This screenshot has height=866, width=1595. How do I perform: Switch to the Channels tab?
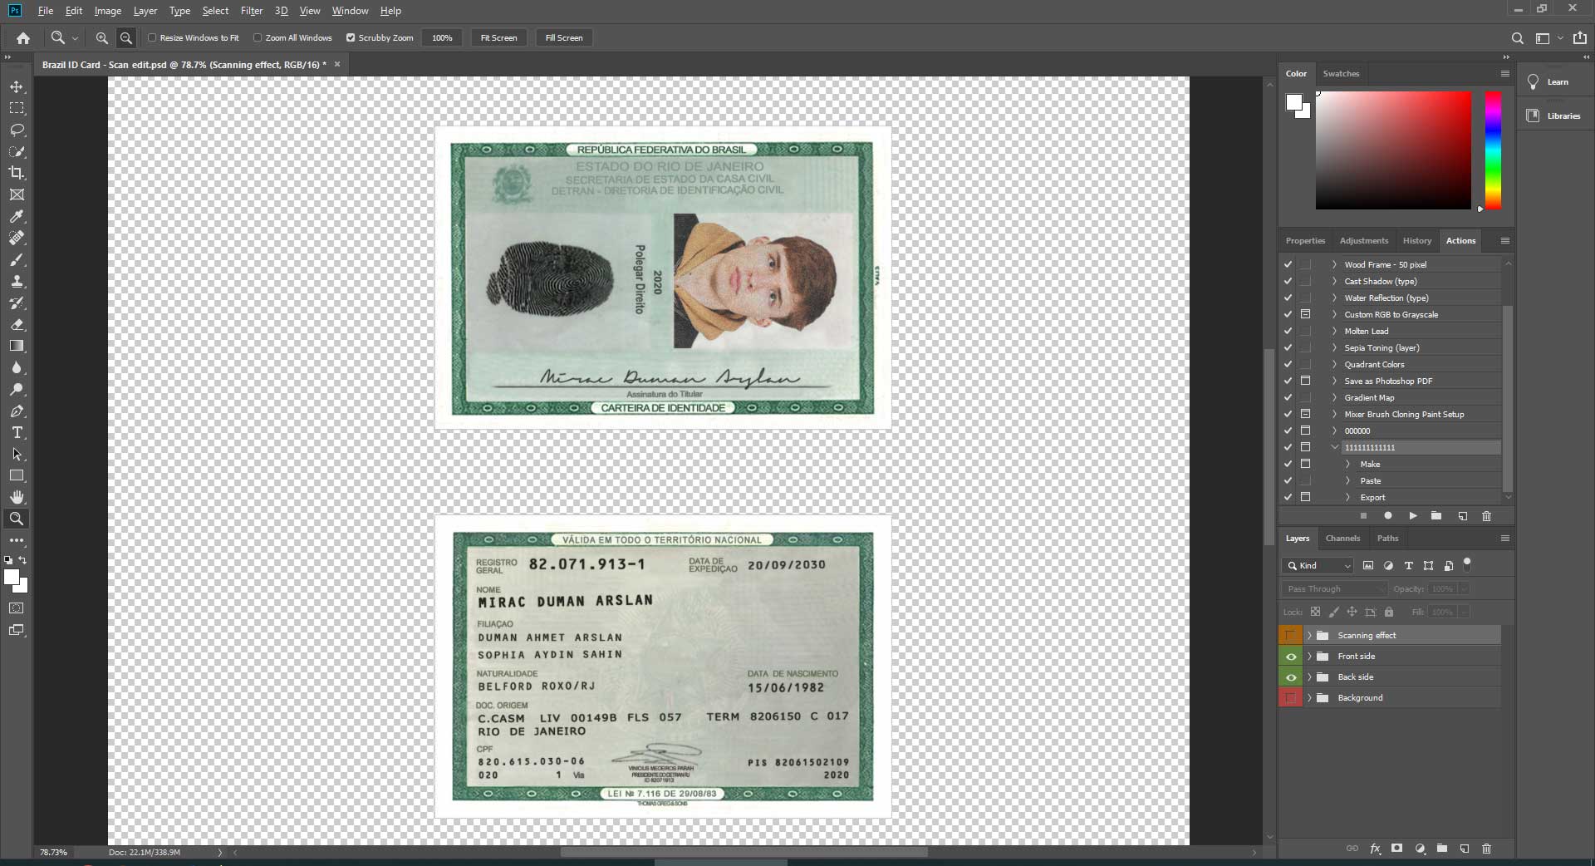click(x=1342, y=538)
